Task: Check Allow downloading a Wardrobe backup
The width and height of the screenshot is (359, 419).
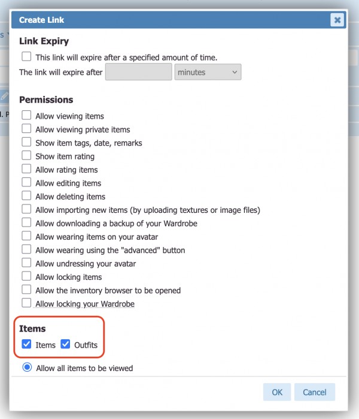Action: click(x=26, y=223)
